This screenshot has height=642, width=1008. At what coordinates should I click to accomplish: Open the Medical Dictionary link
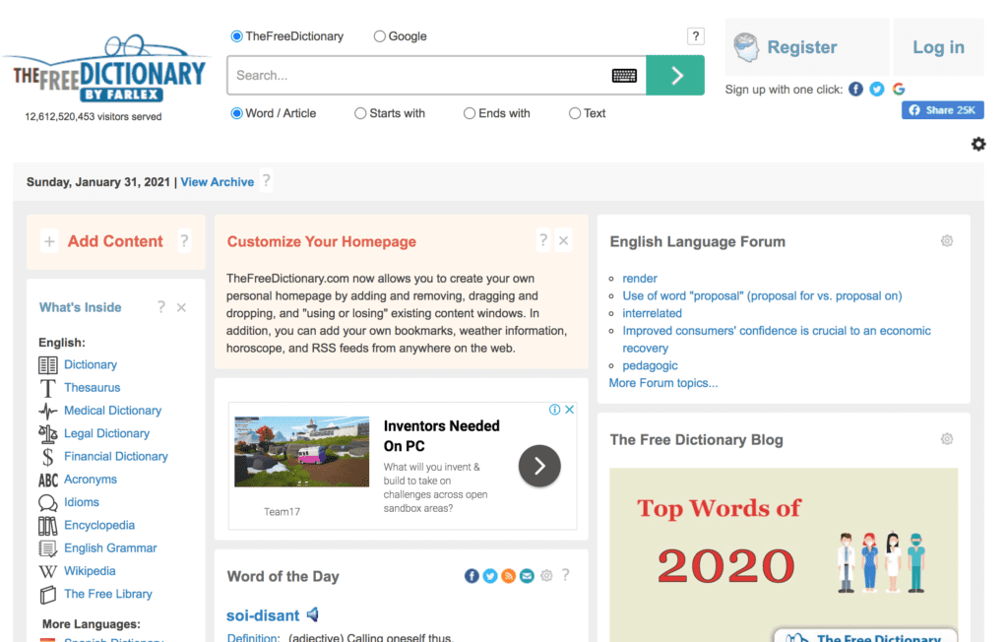(112, 411)
